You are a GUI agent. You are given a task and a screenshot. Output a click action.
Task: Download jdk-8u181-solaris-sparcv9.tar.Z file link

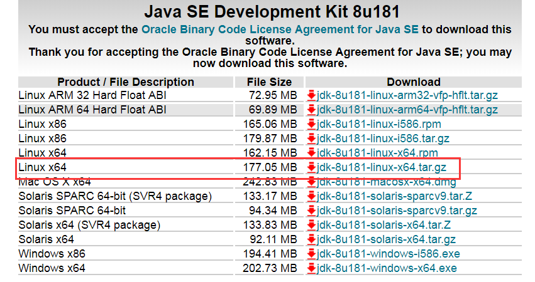[x=394, y=196]
